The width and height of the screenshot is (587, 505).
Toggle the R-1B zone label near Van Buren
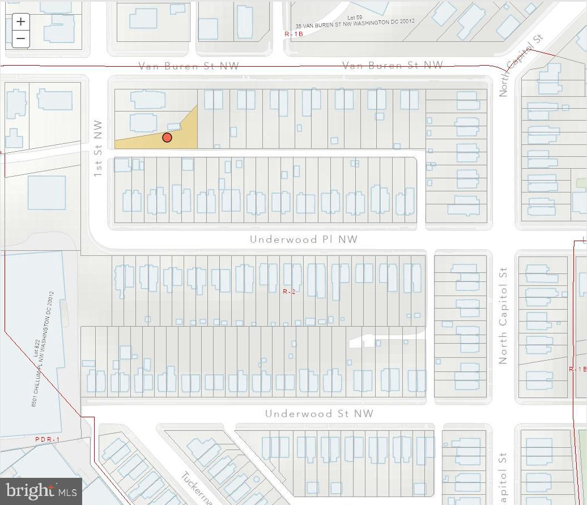(x=293, y=33)
